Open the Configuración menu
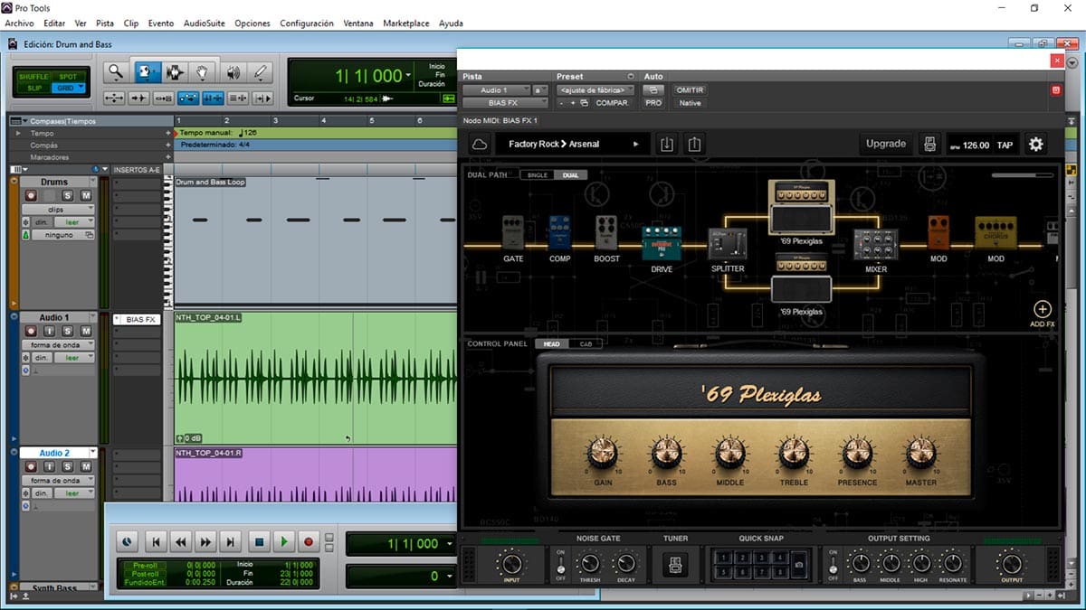The width and height of the screenshot is (1086, 610). pos(307,23)
